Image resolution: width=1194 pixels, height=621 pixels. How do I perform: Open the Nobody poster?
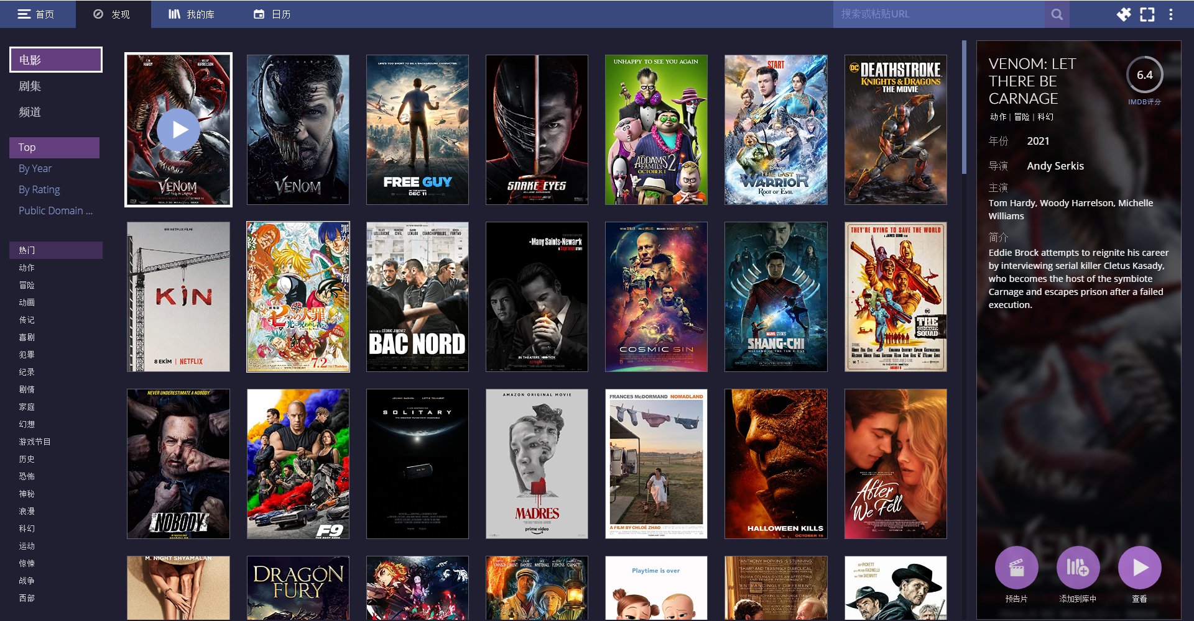[x=178, y=464]
